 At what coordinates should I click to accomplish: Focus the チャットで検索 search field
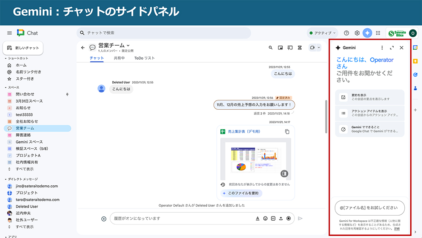[164, 33]
